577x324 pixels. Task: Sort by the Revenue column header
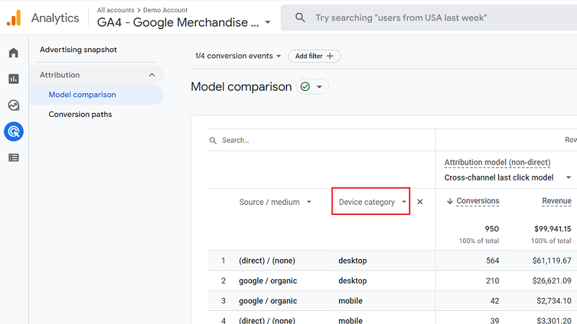[556, 201]
